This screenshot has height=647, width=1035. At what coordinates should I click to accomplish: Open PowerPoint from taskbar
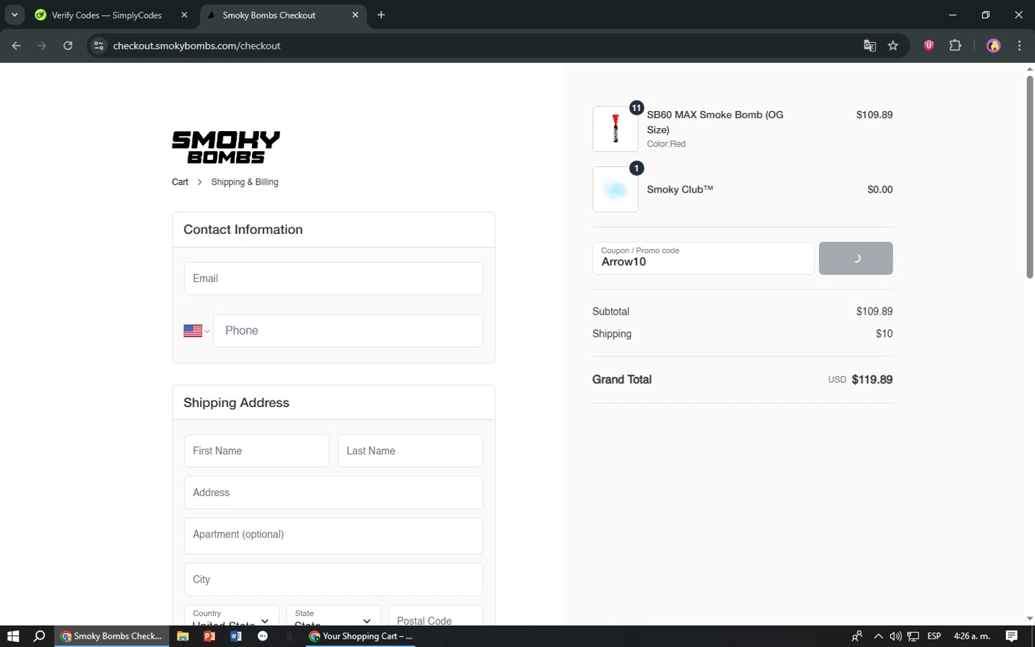tap(210, 636)
